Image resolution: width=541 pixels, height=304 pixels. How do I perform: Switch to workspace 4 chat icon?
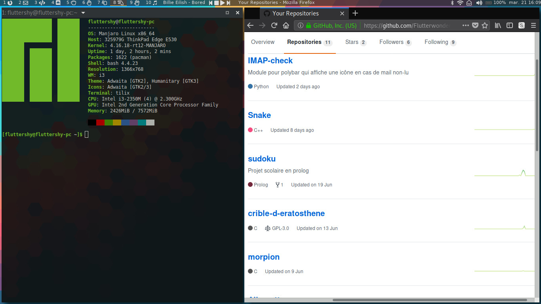click(56, 3)
